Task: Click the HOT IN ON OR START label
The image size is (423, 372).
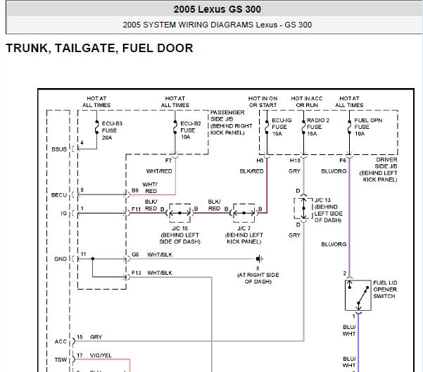Action: [263, 101]
